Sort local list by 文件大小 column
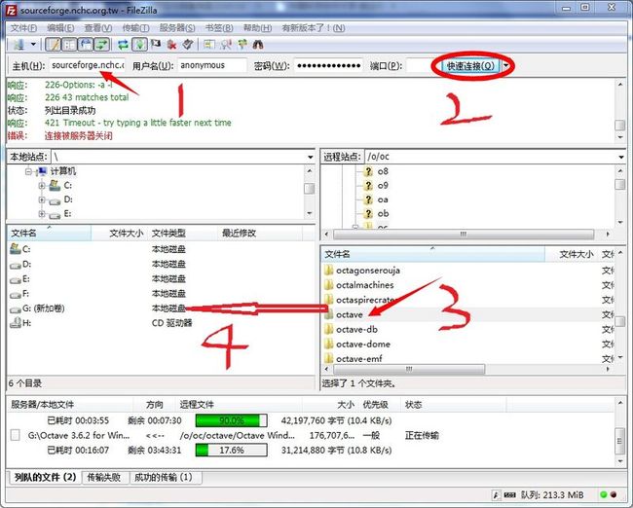The image size is (633, 508). click(119, 234)
